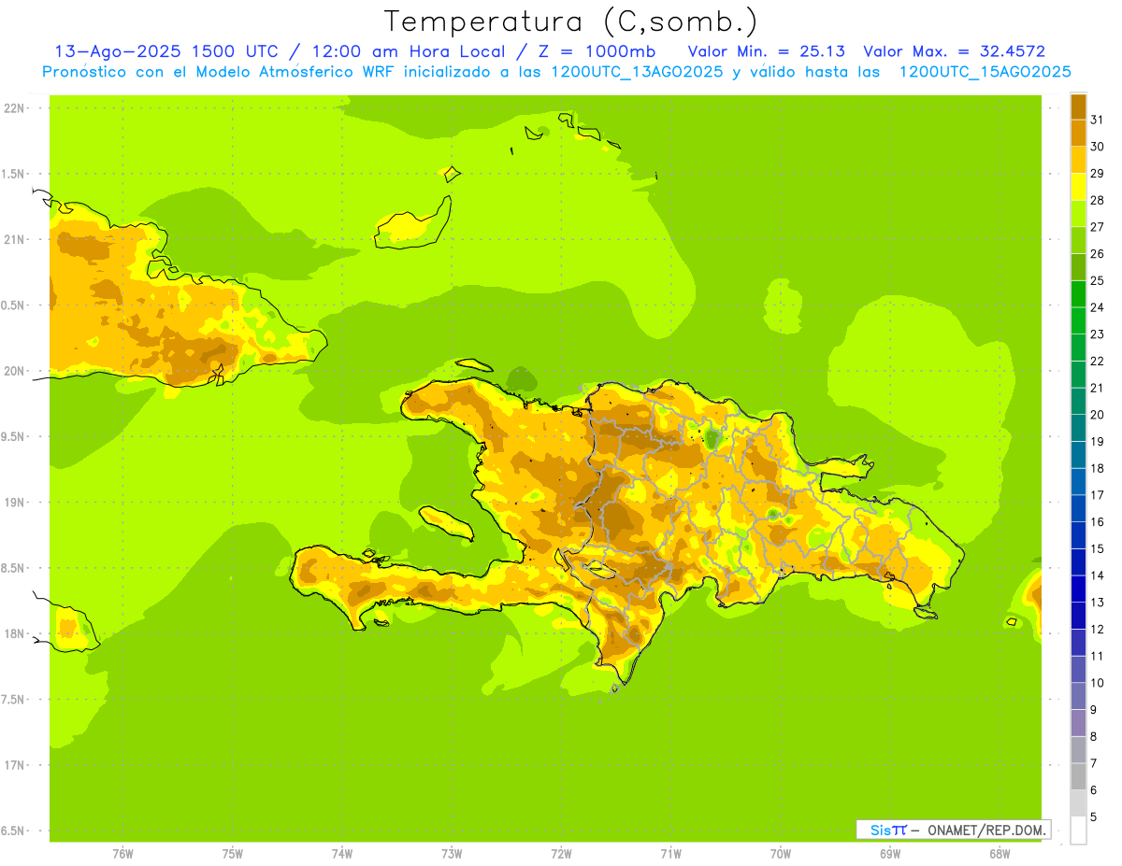The image size is (1122, 866).
Task: Click the legend value 14
Action: click(1098, 575)
